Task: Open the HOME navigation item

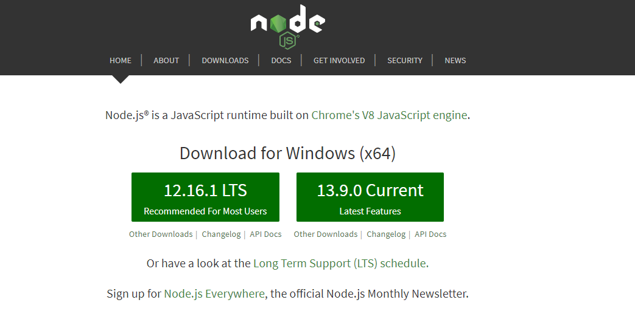Action: (121, 61)
